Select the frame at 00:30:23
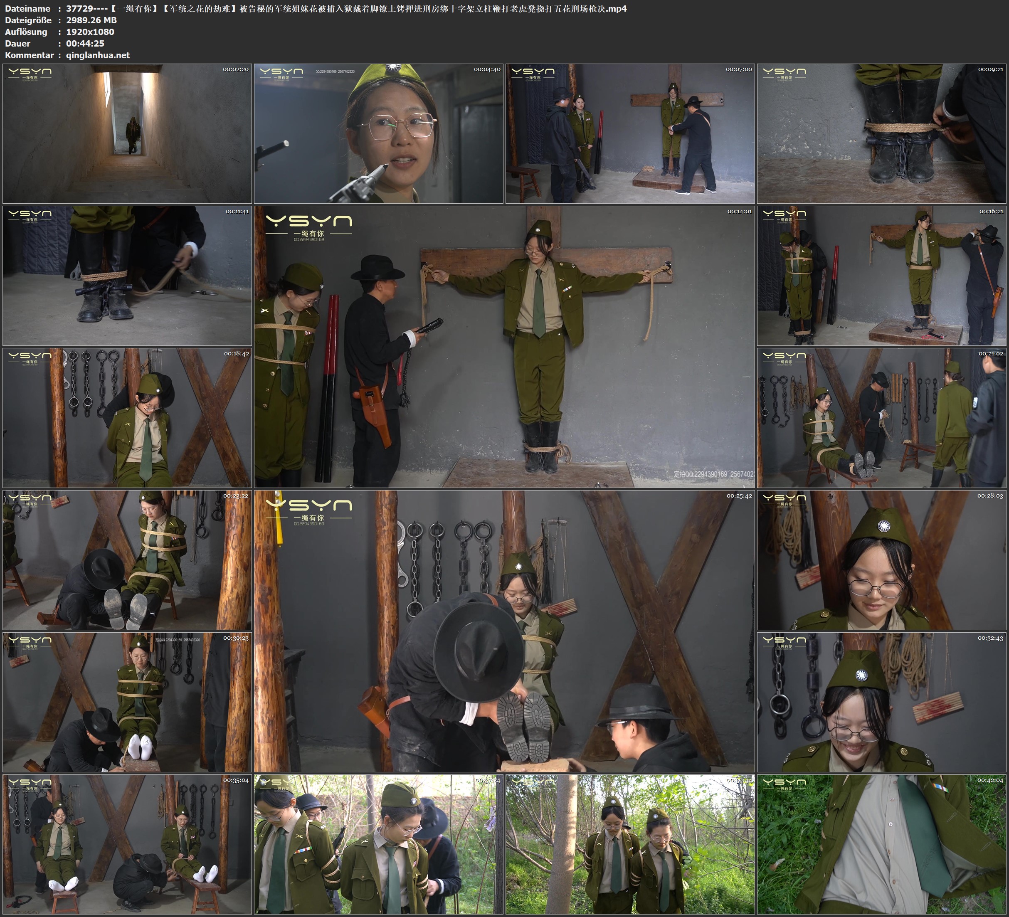The image size is (1009, 917). (x=127, y=702)
